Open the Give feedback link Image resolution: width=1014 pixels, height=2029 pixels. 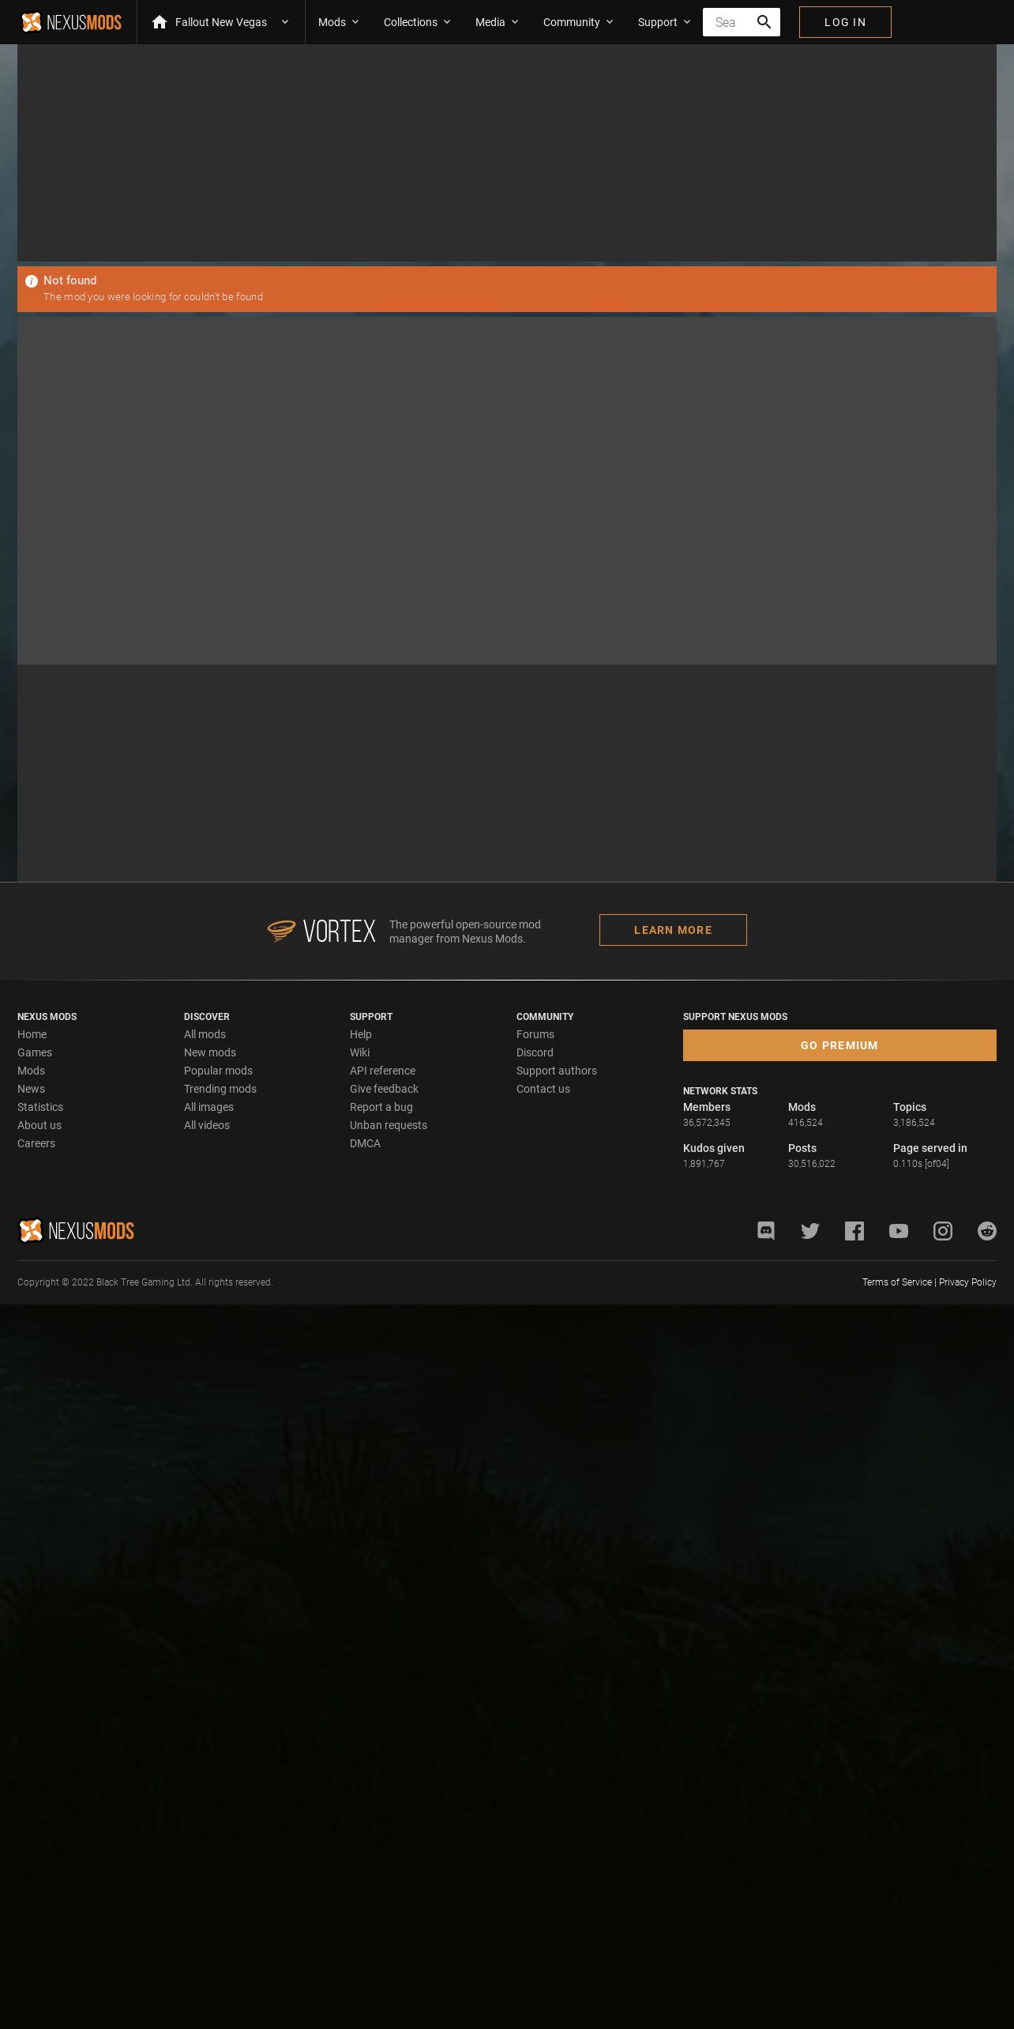(x=385, y=1089)
